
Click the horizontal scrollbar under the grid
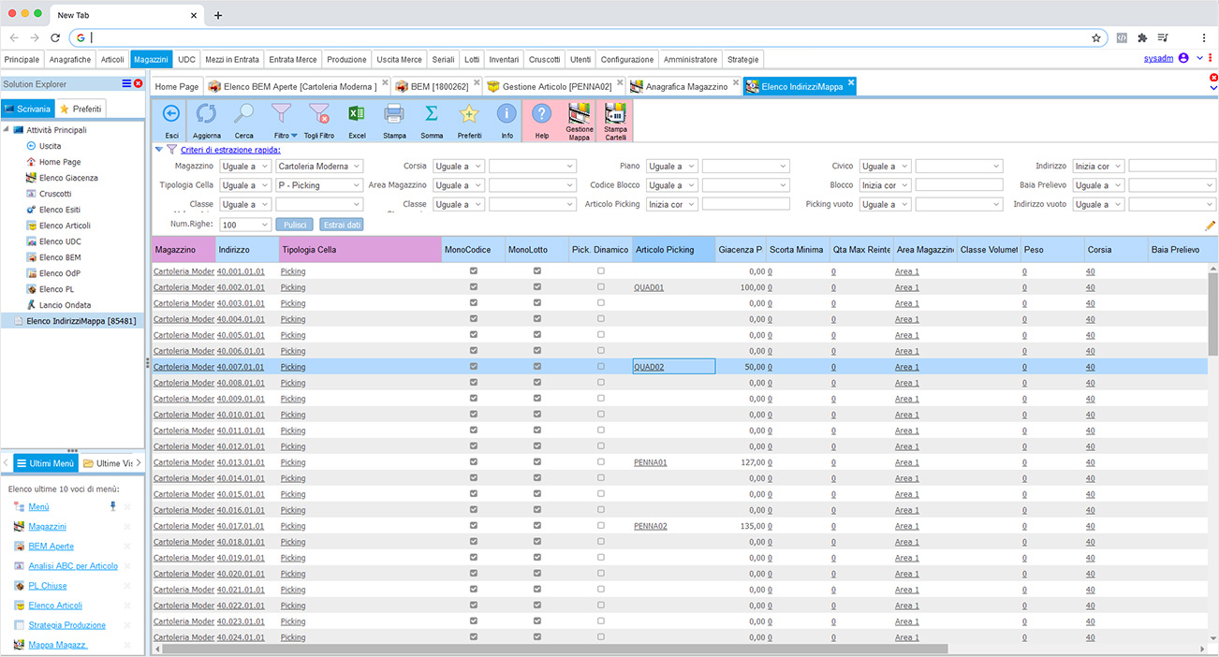555,648
